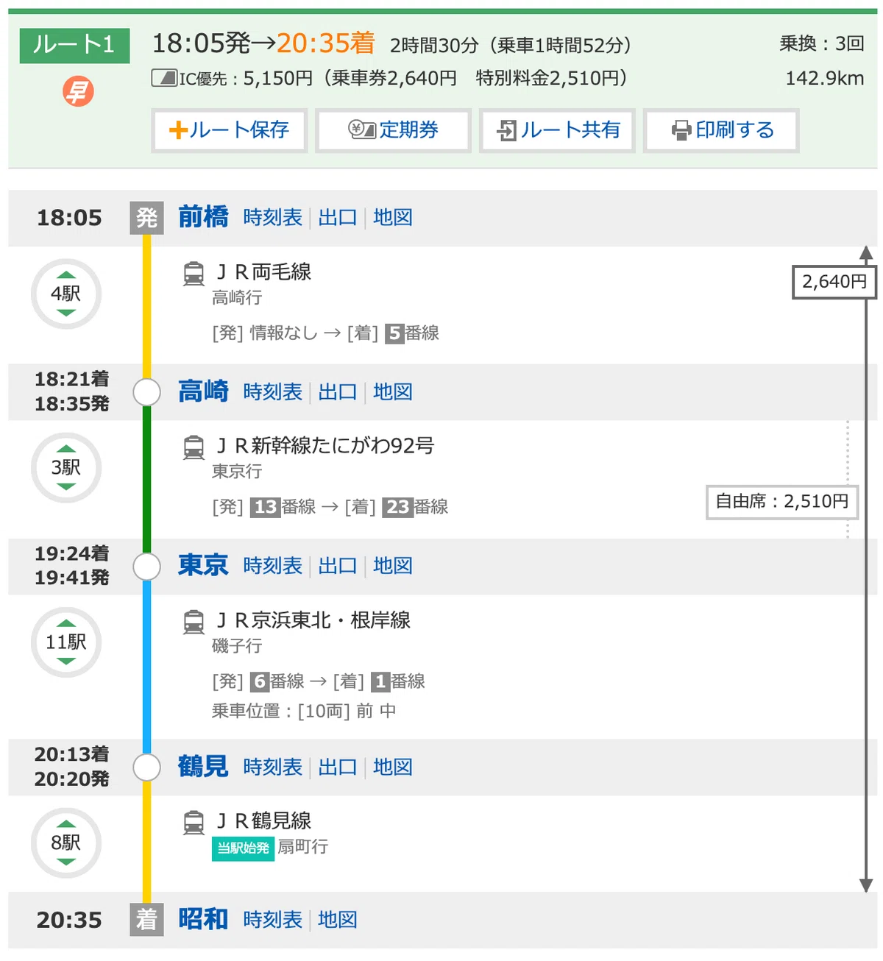Click train icon beside JR鶴見線
Screen dimensions: 883x961
(194, 823)
